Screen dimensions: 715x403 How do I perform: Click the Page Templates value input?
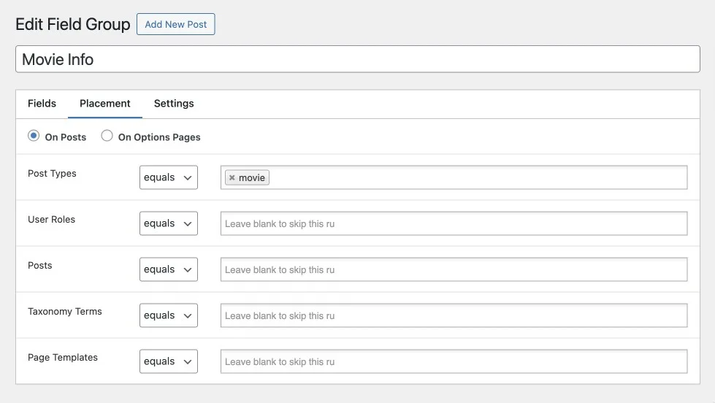[454, 361]
